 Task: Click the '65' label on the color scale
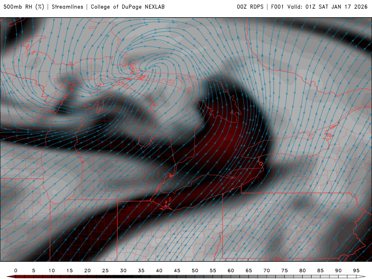[x=249, y=271]
